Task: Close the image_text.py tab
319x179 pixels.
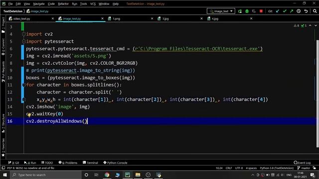Action: (x=102, y=18)
